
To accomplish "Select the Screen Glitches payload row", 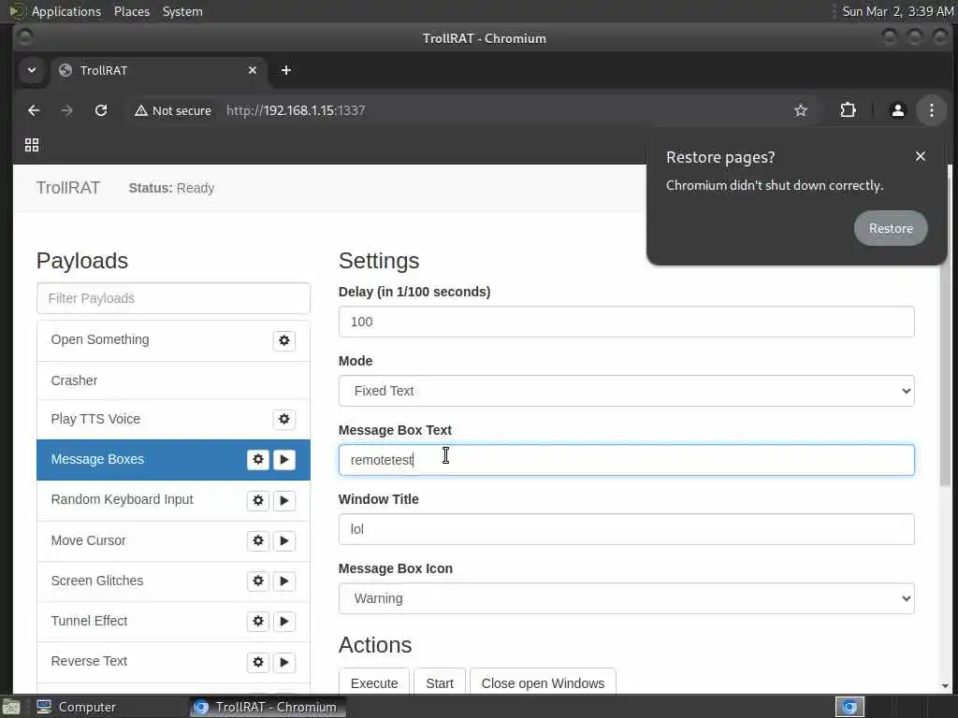I will (173, 582).
